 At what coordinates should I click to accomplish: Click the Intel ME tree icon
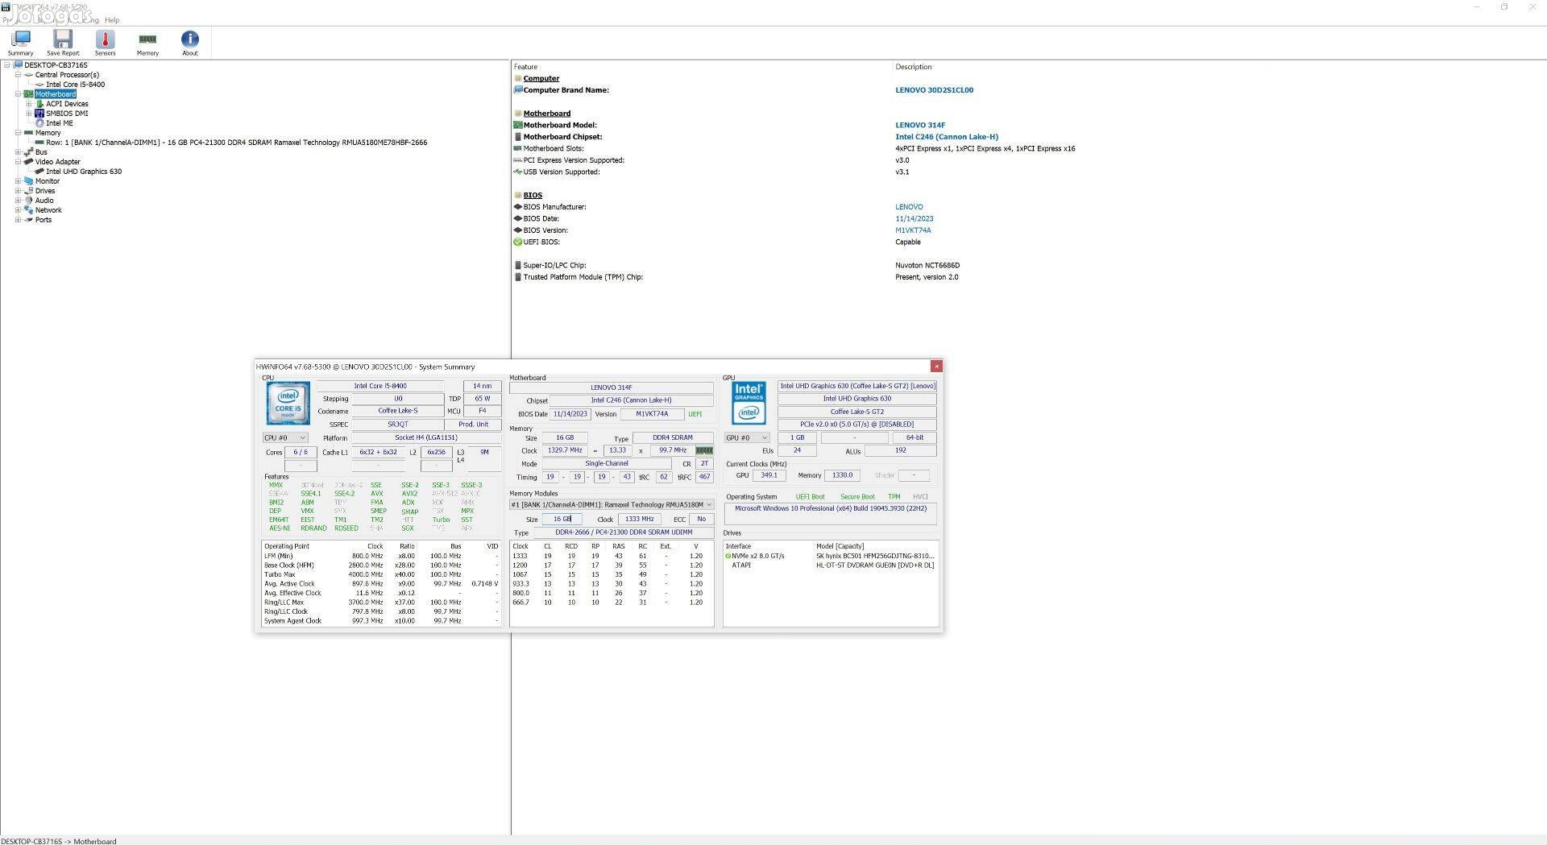point(39,123)
